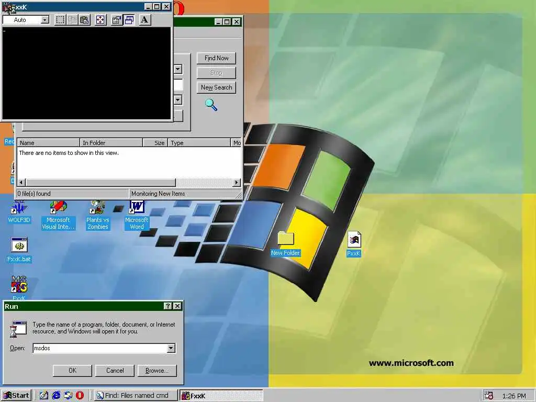Click OK in the Run dialog
Viewport: 536px width, 402px height.
coord(72,371)
